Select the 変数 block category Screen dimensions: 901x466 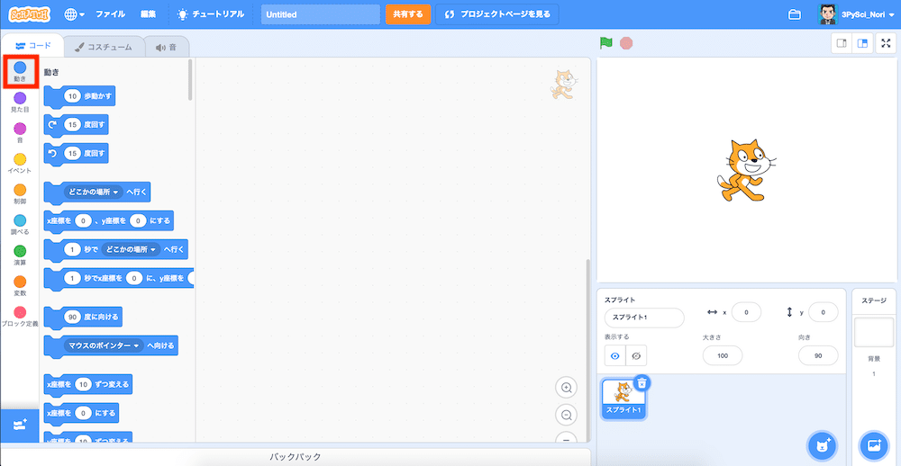[x=20, y=286]
